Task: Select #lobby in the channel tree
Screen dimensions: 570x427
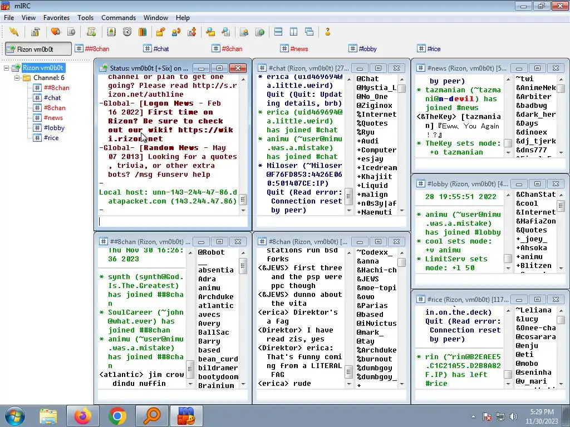Action: (54, 128)
